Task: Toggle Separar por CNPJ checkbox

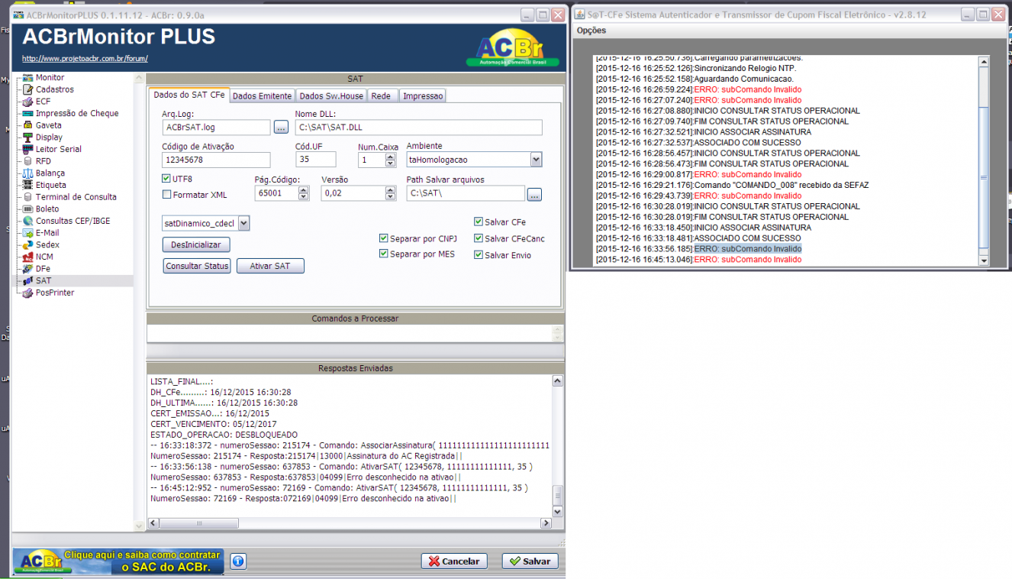Action: (x=384, y=238)
